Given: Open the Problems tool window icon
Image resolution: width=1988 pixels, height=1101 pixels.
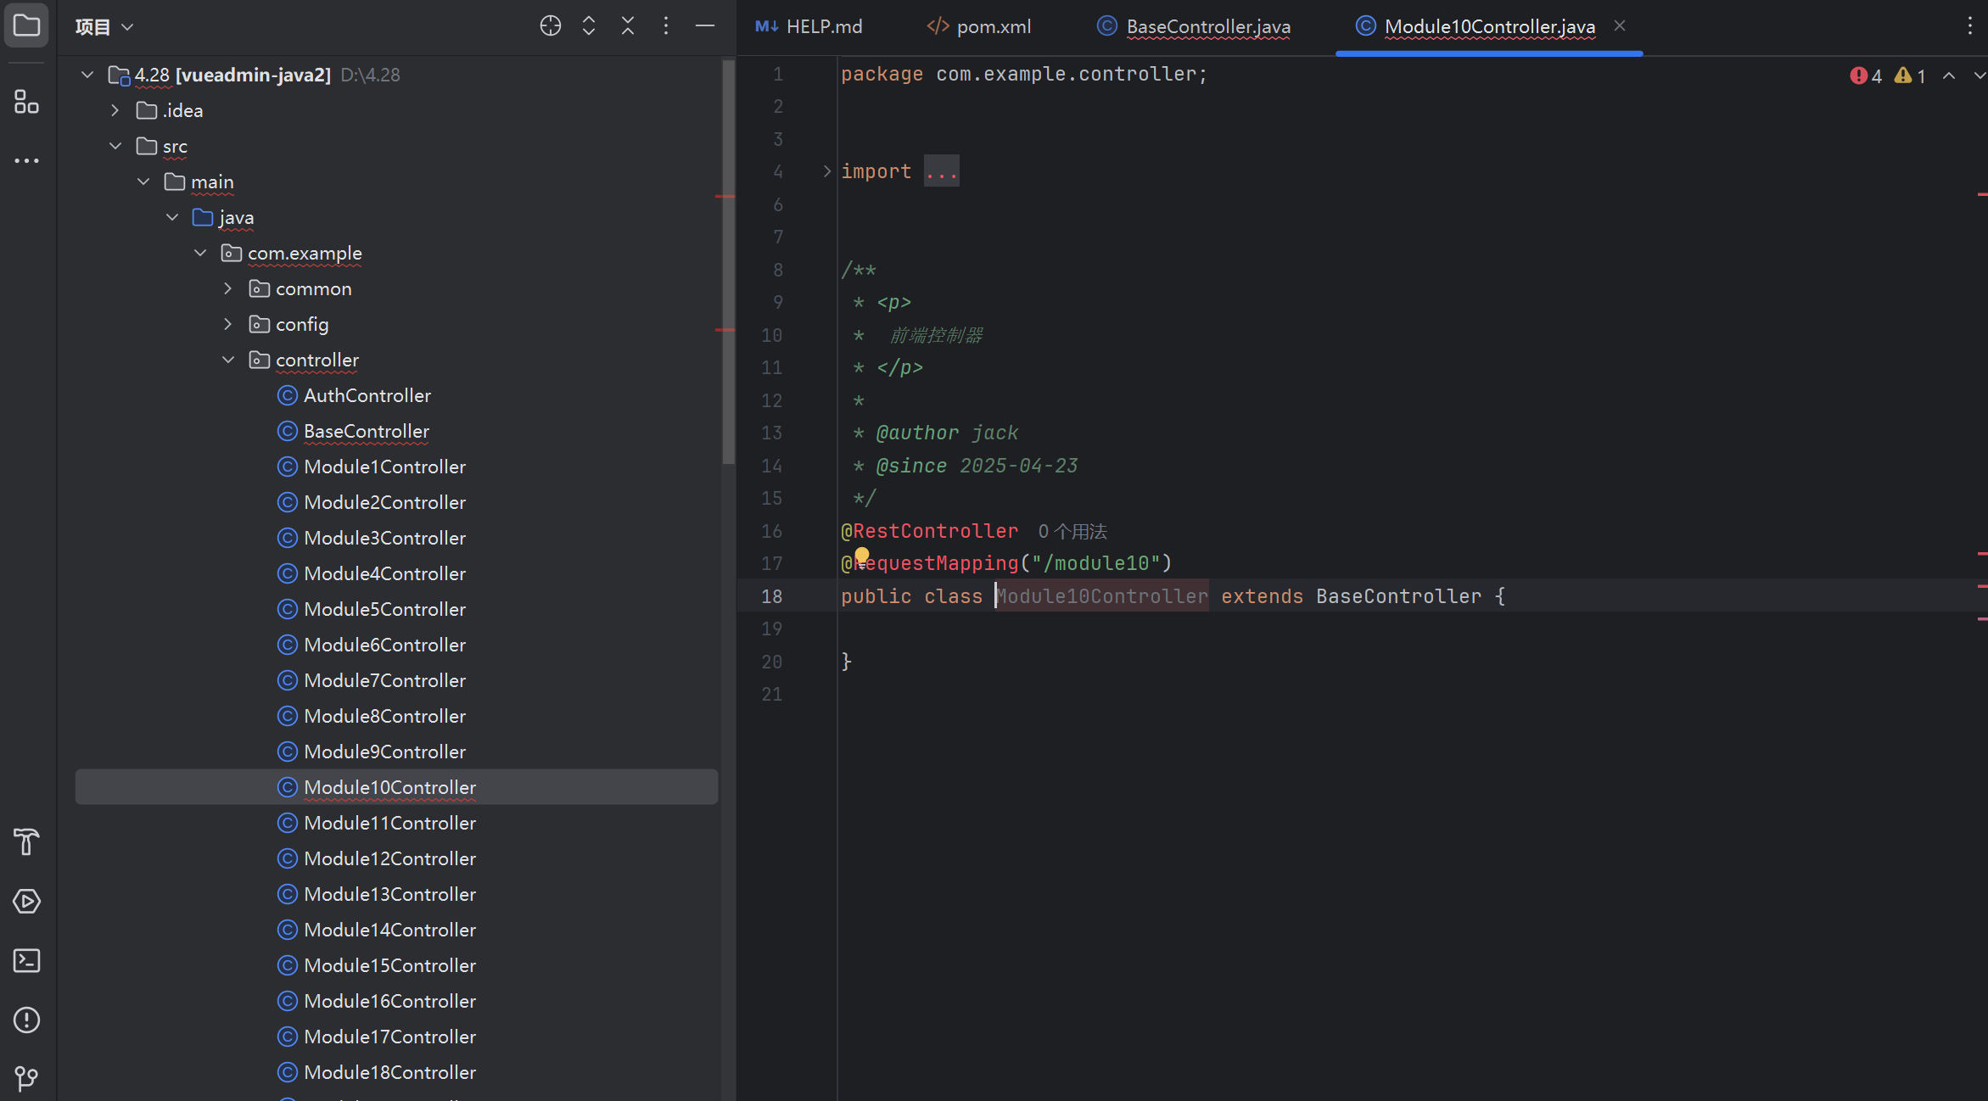Looking at the screenshot, I should tap(26, 1020).
